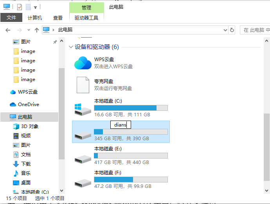This screenshot has height=204, width=270.
Task: Click 345 GB 可用, 共 390 GB text
Action: click(x=122, y=139)
